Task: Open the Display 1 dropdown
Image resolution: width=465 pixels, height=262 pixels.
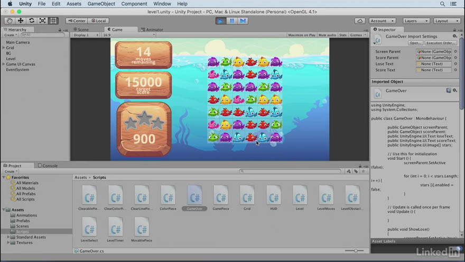Action: [x=86, y=35]
